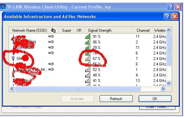Click the yellow signal bars icon for 67%
Image resolution: width=184 pixels, height=117 pixels.
pos(88,58)
